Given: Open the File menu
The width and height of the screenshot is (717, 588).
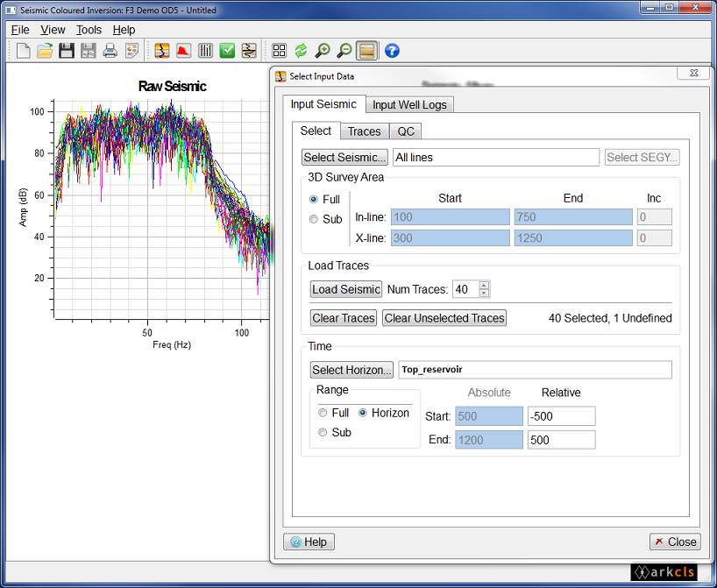Looking at the screenshot, I should pyautogui.click(x=20, y=30).
